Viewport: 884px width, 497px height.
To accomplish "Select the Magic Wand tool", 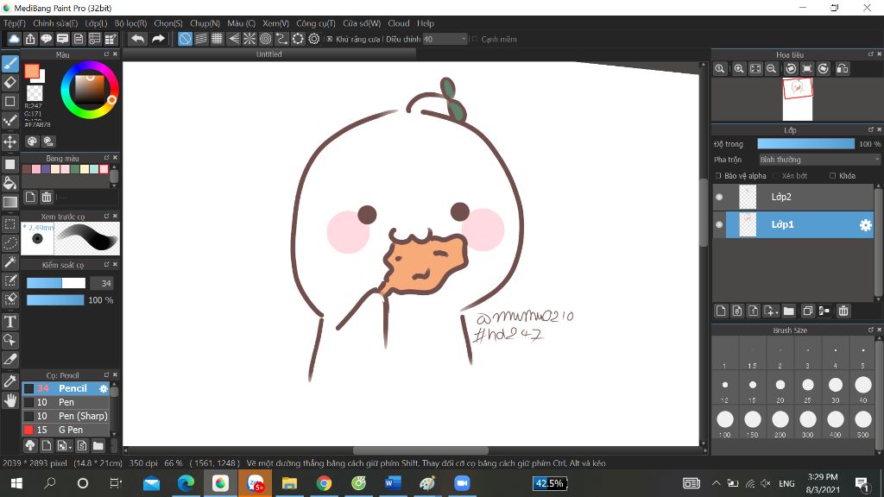I will (10, 262).
